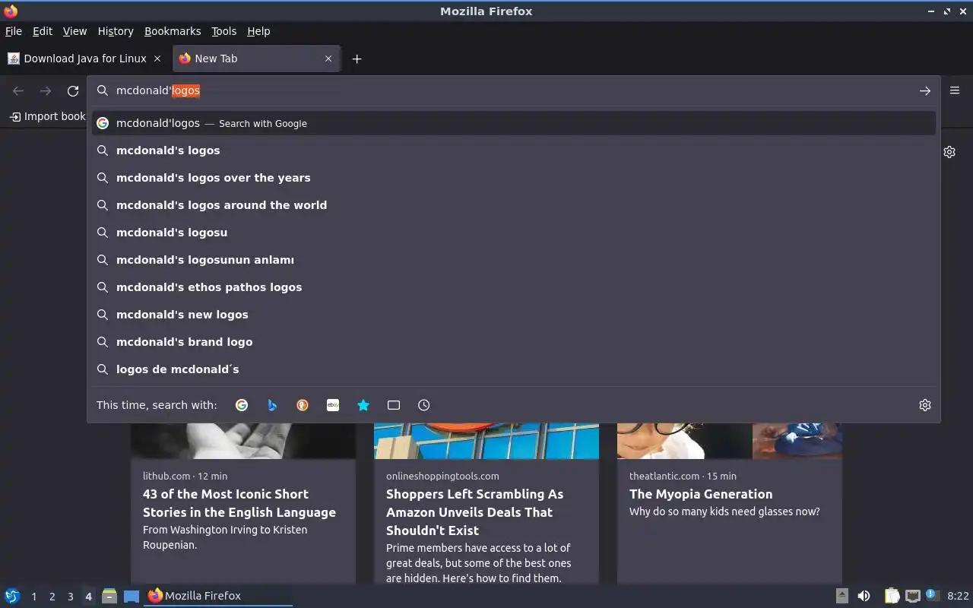Click the network status tray icon

pos(913,596)
